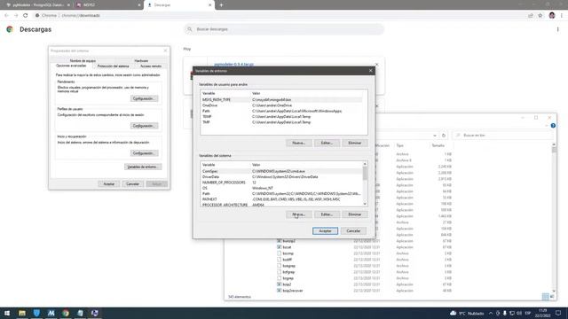The height and width of the screenshot is (319, 568).
Task: Cancel the environment variables dialog
Action: point(353,230)
